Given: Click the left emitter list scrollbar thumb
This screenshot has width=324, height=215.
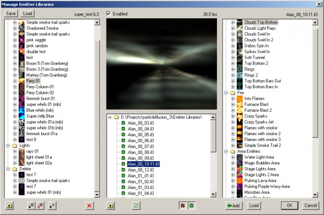Looking at the screenshot, I should (97, 115).
